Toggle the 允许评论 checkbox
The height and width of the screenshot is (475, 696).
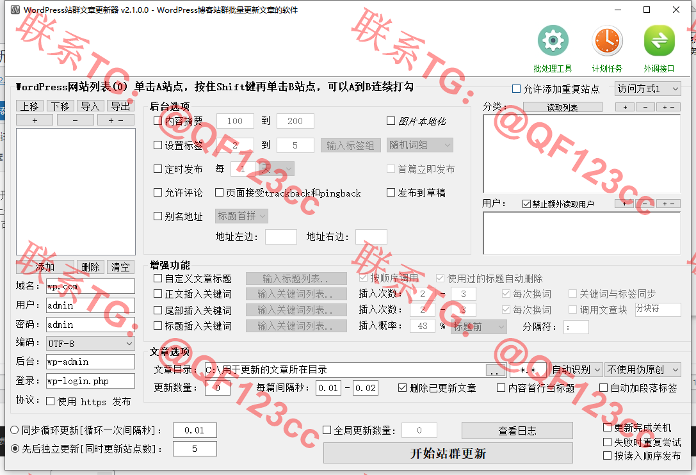pos(158,193)
